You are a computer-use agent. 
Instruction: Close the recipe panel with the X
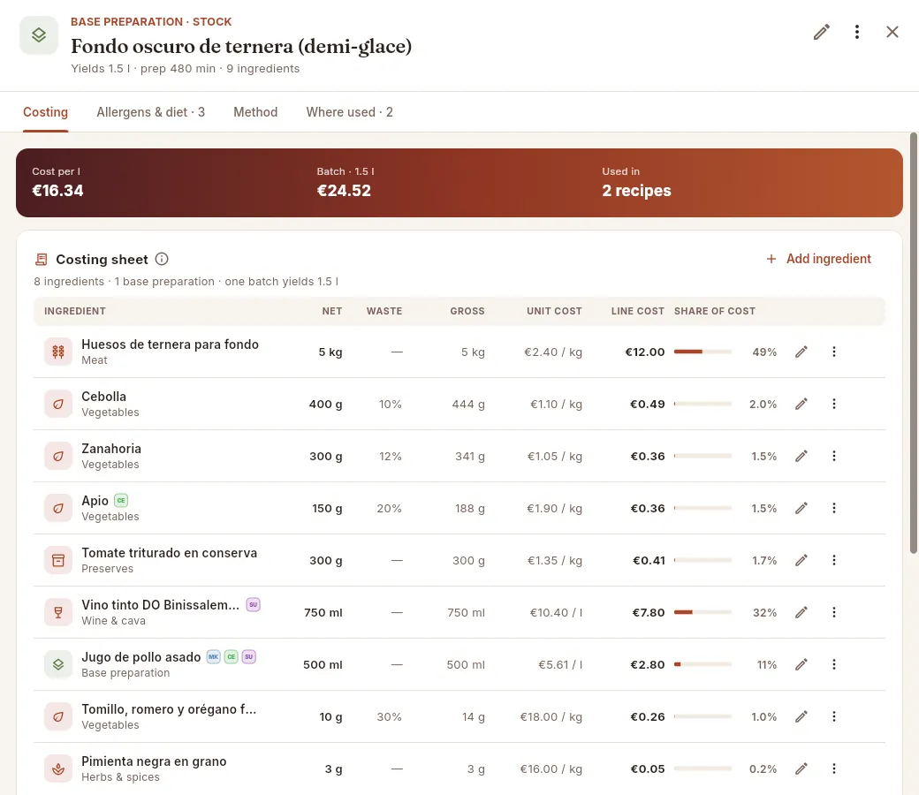click(x=892, y=32)
